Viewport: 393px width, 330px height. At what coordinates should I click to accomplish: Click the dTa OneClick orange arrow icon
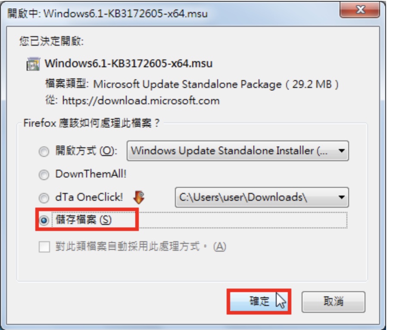[x=139, y=197]
